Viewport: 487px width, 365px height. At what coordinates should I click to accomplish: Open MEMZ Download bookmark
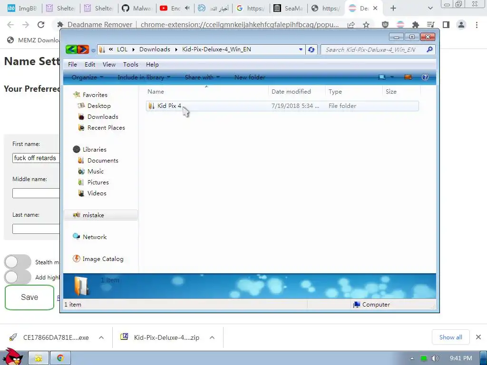pyautogui.click(x=33, y=40)
